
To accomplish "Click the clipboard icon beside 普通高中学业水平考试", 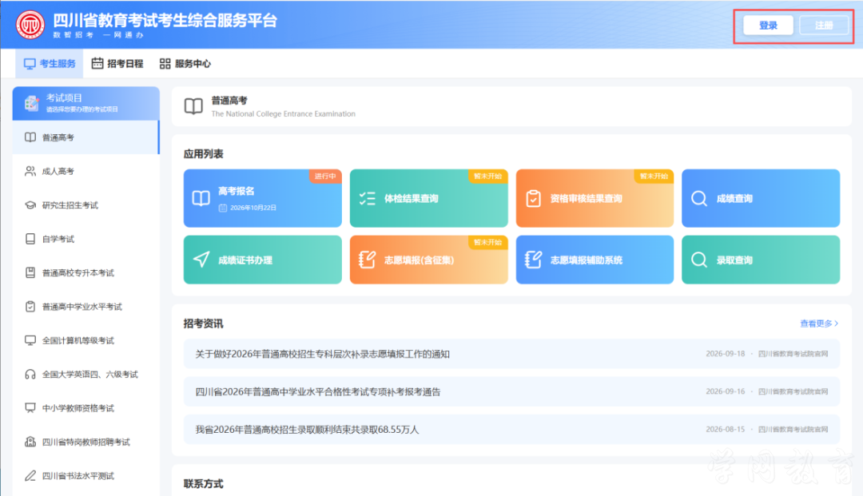I will tap(30, 306).
